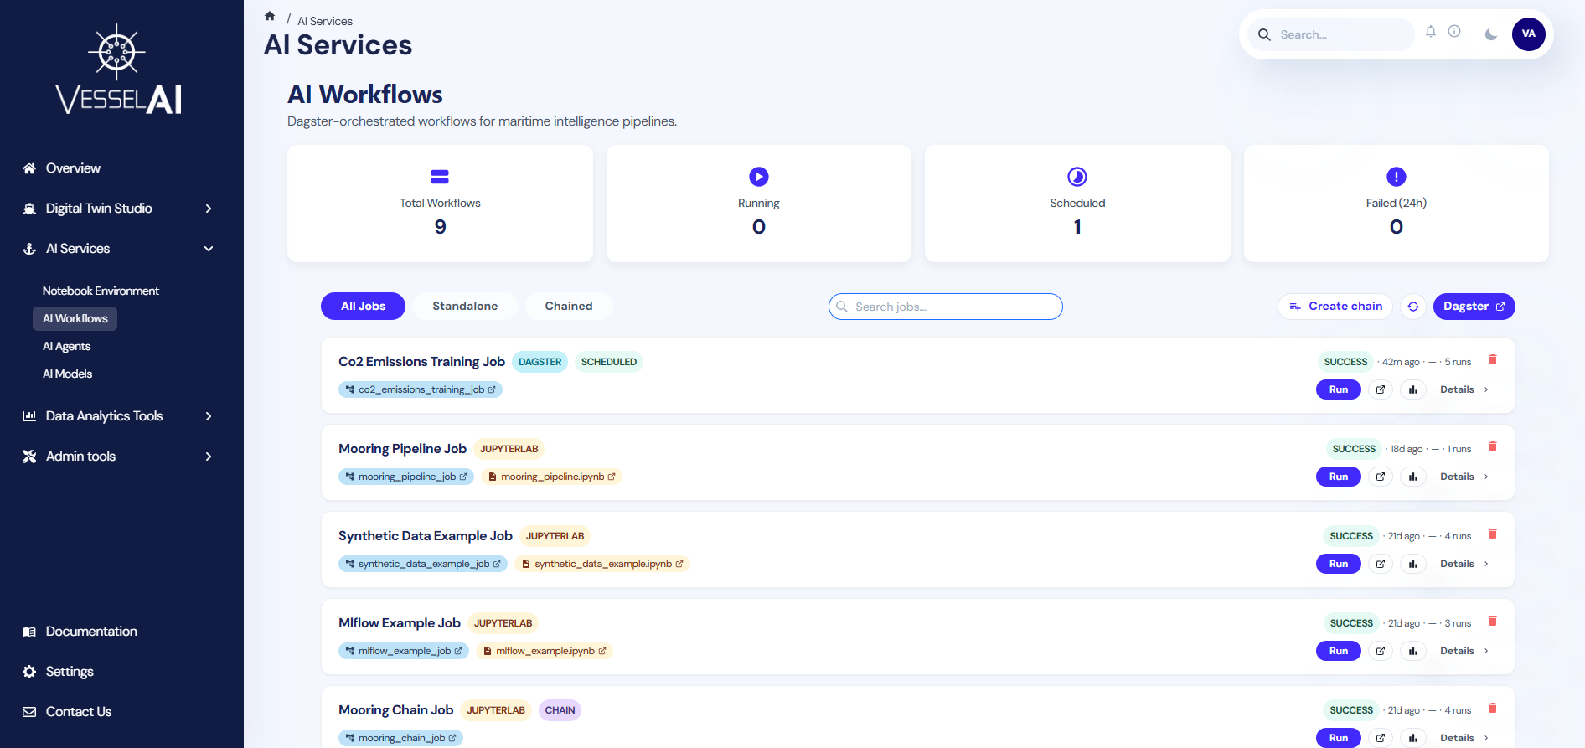The height and width of the screenshot is (748, 1585).
Task: Open Mooring Pipeline job external link icon
Action: click(x=1381, y=477)
